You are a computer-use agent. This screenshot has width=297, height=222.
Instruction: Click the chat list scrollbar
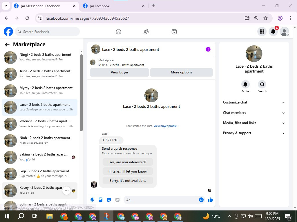click(81, 92)
